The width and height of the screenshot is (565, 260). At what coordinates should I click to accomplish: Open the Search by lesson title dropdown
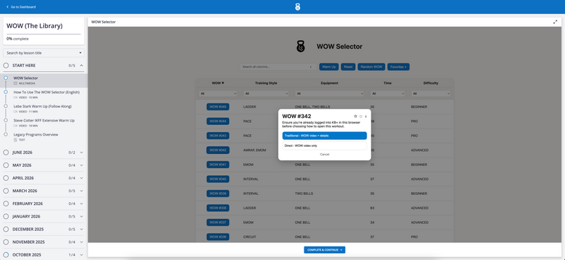click(x=44, y=53)
